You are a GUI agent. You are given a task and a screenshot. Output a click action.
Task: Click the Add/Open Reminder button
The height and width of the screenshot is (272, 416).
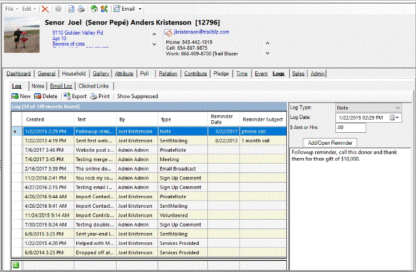point(331,142)
